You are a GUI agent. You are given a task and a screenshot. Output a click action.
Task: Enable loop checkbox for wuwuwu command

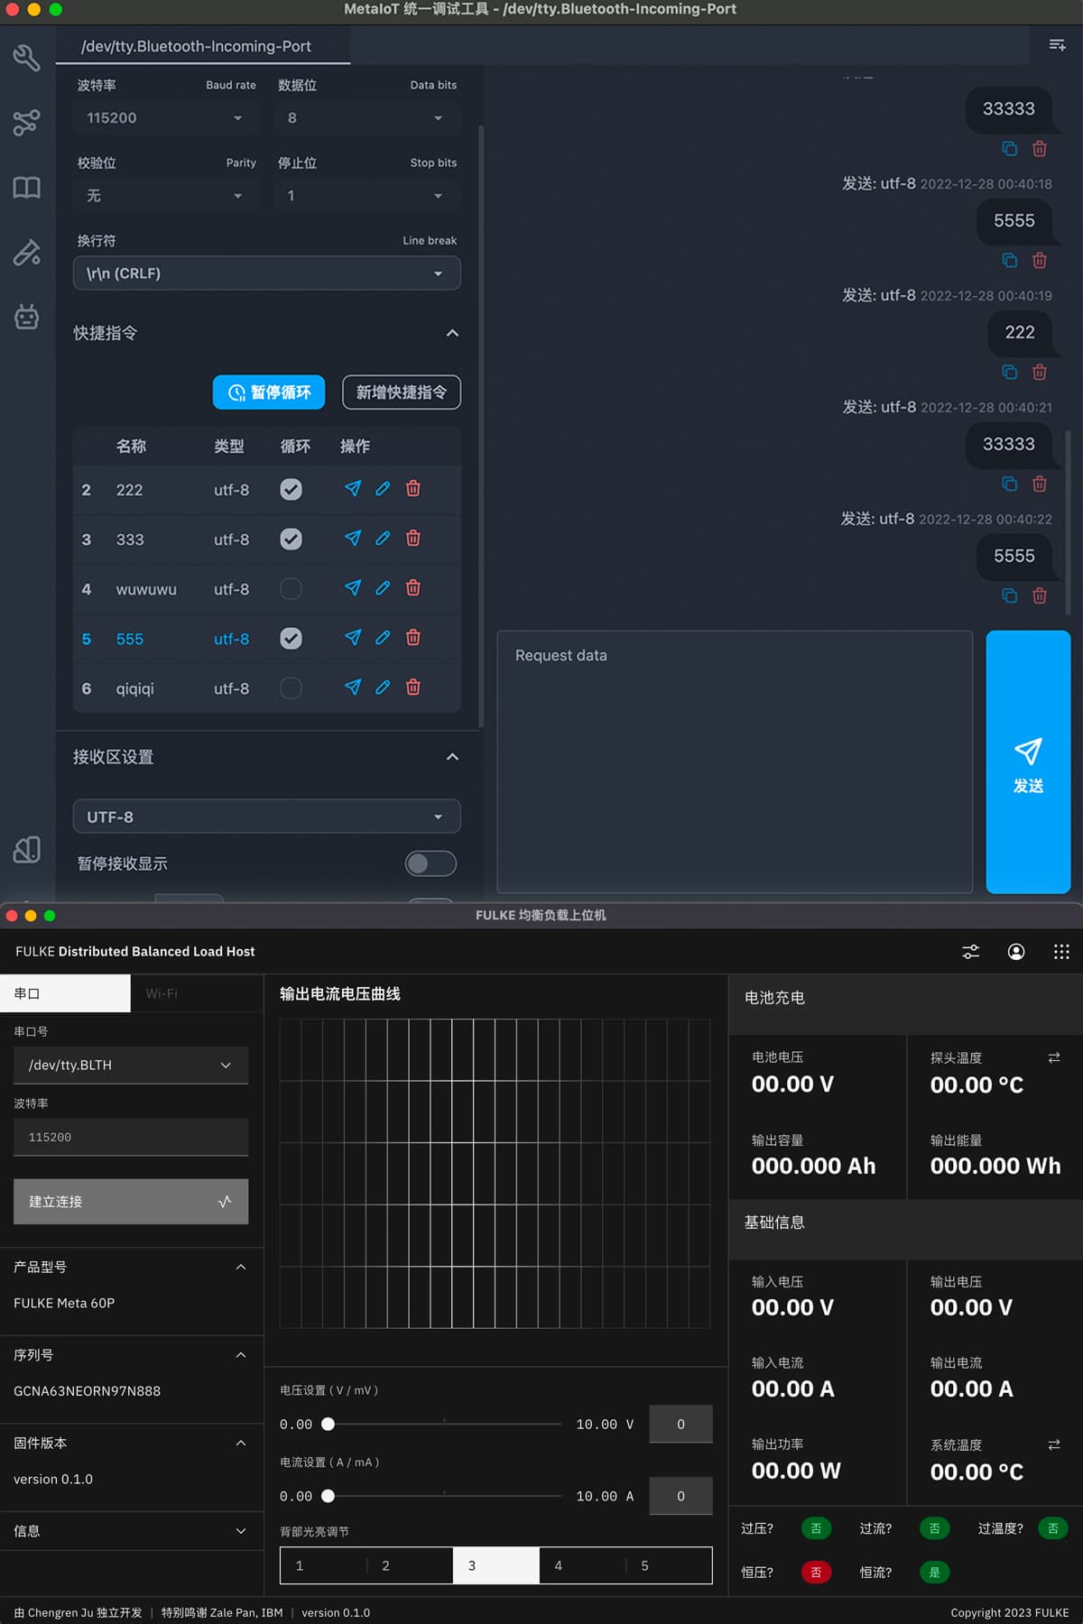[291, 589]
